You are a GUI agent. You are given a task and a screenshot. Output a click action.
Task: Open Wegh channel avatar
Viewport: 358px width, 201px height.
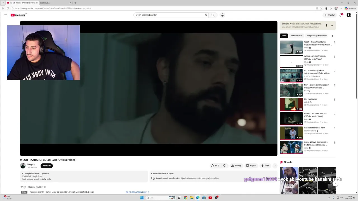[x=23, y=166]
